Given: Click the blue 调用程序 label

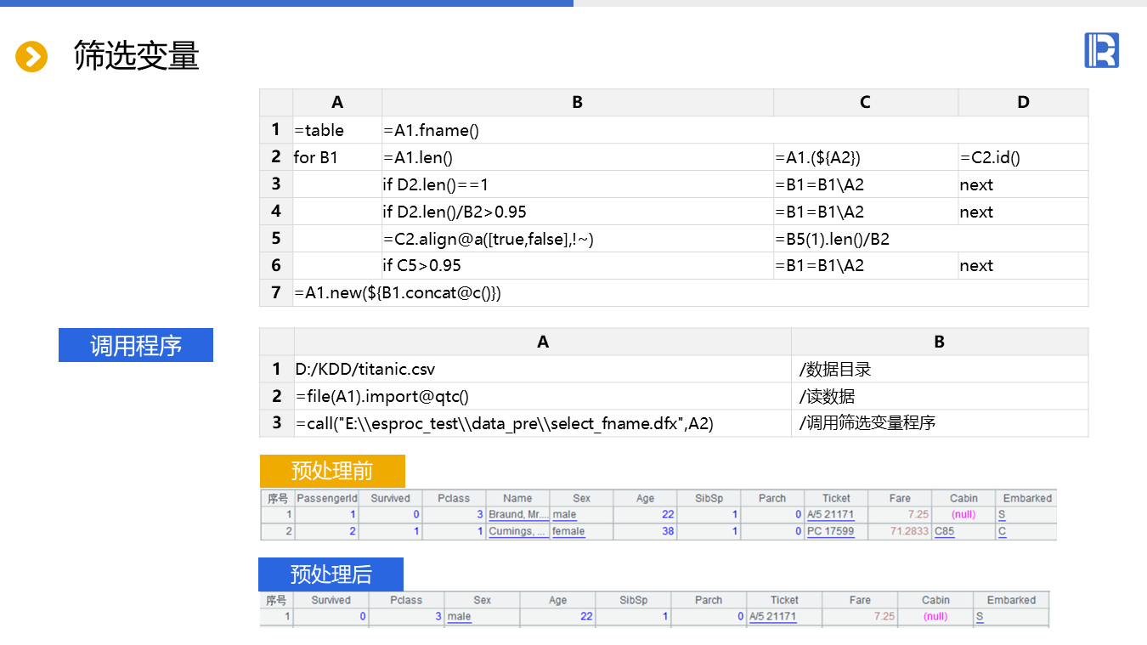Looking at the screenshot, I should 136,345.
